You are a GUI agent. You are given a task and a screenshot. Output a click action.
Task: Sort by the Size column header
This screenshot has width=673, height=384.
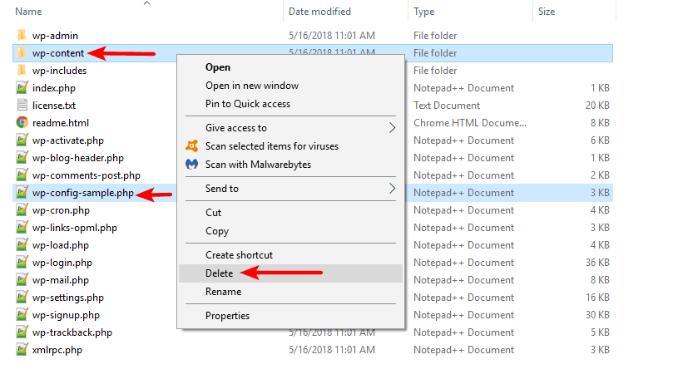tap(547, 12)
